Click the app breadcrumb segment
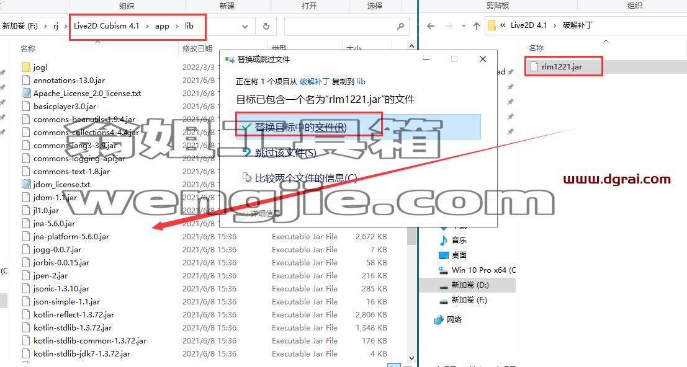 (162, 26)
